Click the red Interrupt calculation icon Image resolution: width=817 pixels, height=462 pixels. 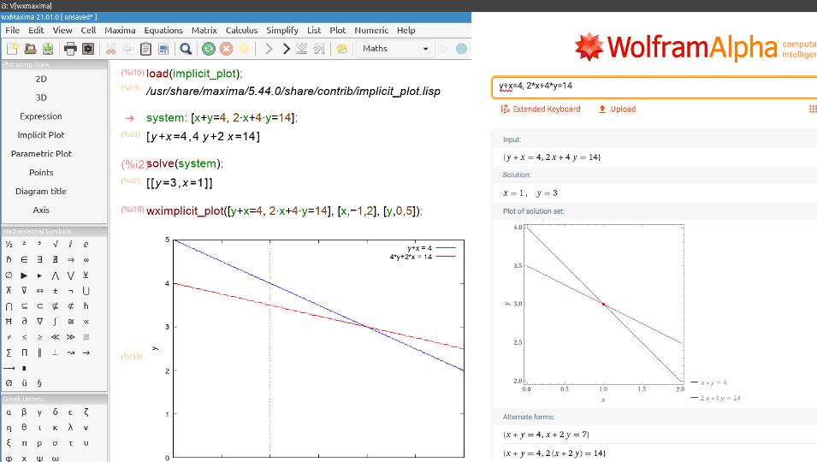click(226, 49)
